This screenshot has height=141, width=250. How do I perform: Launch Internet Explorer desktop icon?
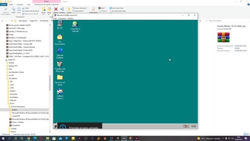(x=60, y=53)
